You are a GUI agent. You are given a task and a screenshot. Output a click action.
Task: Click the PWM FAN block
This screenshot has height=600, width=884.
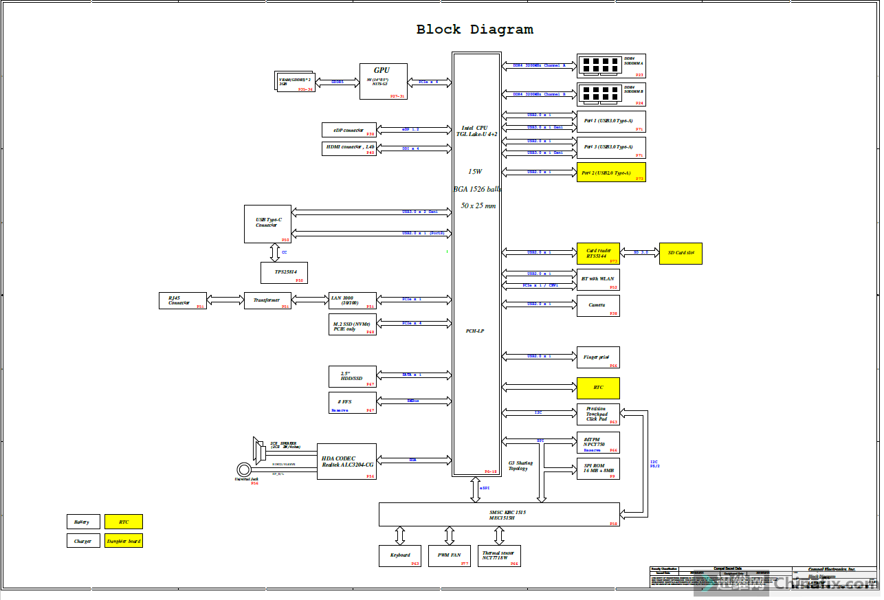(450, 555)
